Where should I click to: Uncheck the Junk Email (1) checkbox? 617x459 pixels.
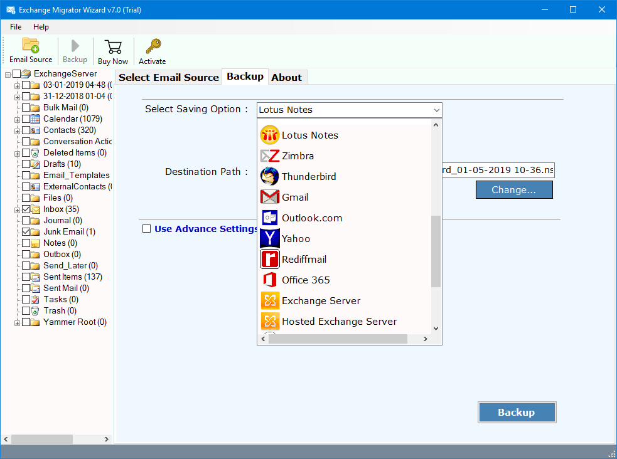(x=26, y=232)
